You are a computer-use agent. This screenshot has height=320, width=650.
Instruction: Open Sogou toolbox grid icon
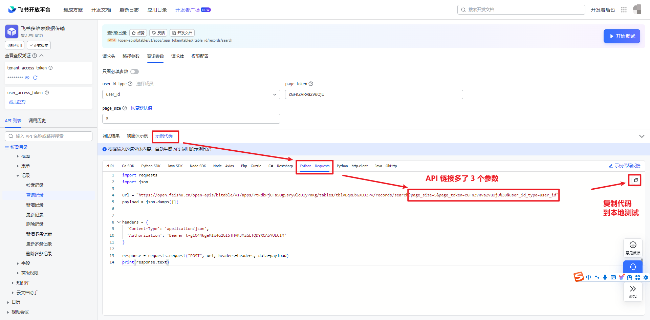(637, 277)
